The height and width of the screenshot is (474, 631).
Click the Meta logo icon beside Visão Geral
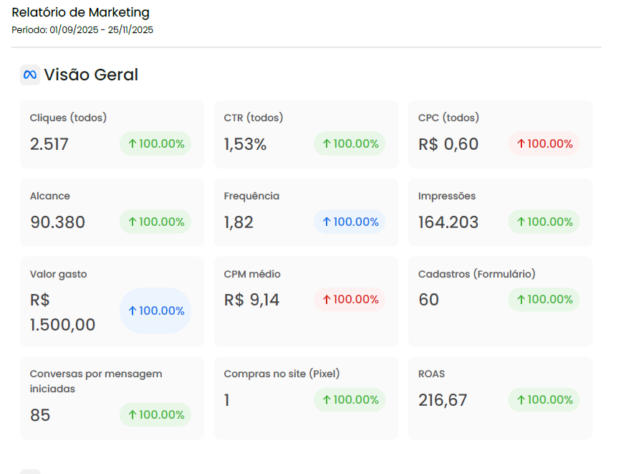(x=30, y=75)
